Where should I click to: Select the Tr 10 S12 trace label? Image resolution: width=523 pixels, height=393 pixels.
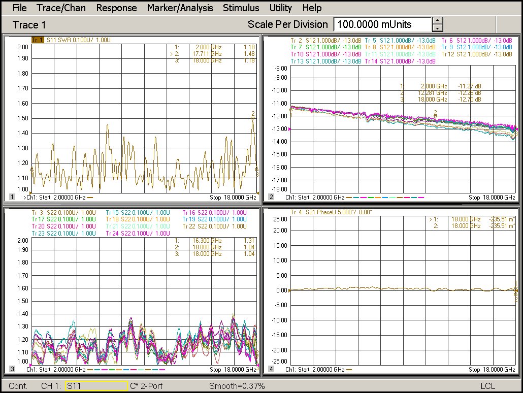pyautogui.click(x=326, y=54)
